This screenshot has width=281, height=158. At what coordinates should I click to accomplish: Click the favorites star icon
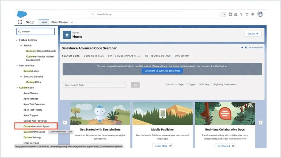221,14
